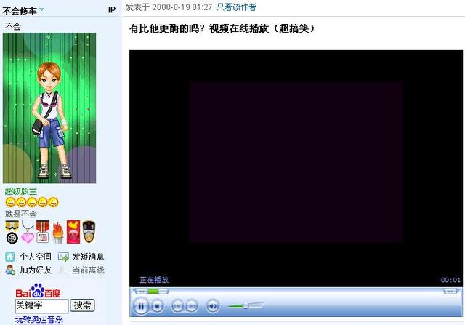Click the previous track button in player

point(177,306)
